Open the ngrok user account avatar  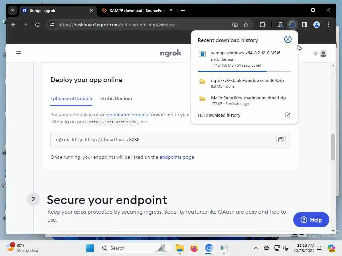pos(323,53)
